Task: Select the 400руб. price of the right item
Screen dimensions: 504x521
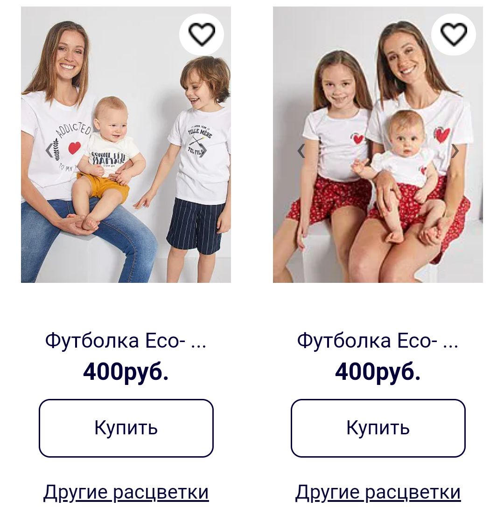Action: pyautogui.click(x=378, y=371)
